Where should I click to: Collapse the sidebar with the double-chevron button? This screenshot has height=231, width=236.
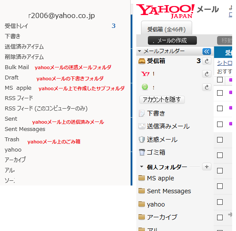click(207, 52)
